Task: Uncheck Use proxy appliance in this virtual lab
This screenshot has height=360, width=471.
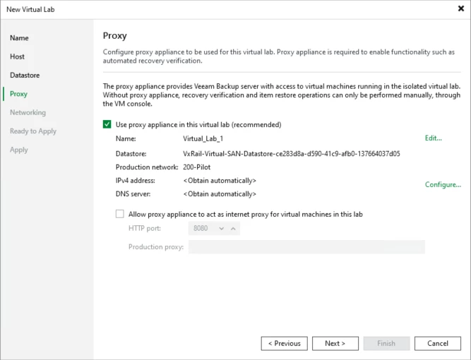Action: click(x=107, y=124)
